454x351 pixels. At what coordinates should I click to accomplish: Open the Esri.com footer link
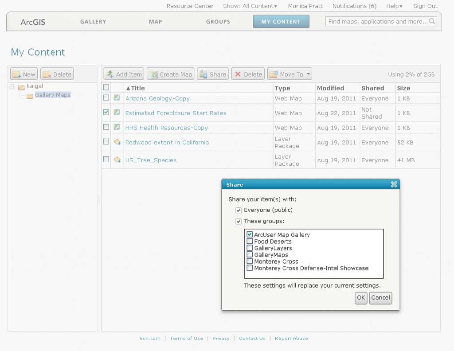[x=150, y=338]
